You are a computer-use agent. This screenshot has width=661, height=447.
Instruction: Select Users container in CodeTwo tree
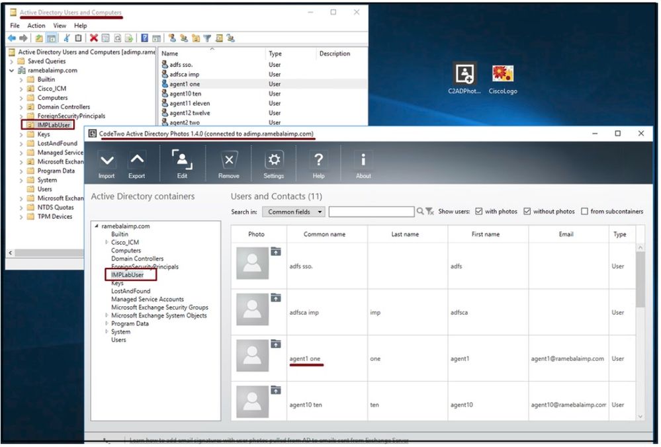pos(118,340)
